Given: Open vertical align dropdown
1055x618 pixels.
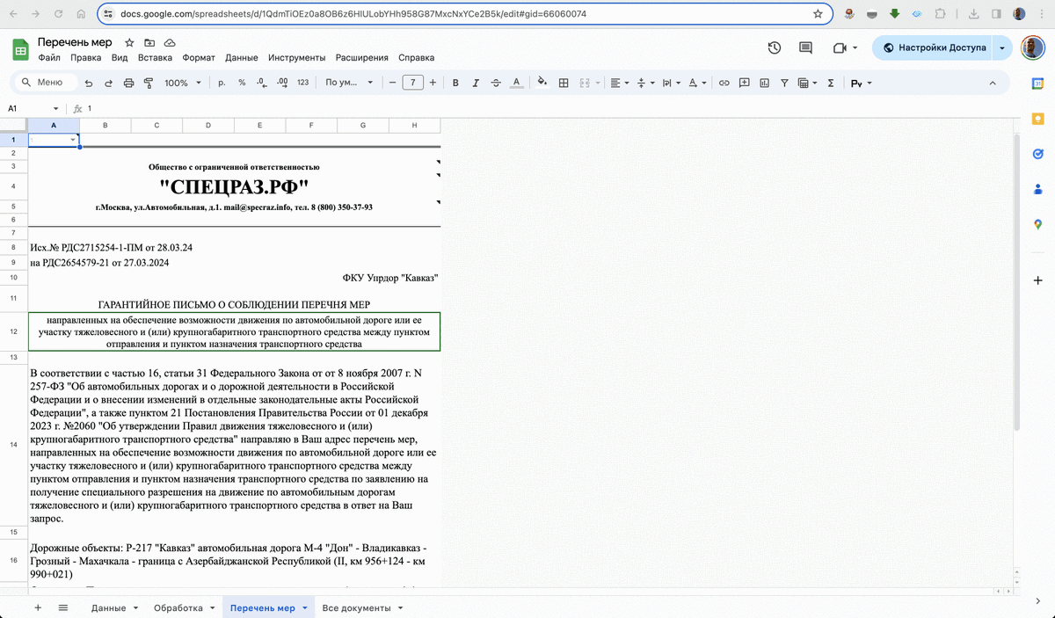Looking at the screenshot, I should [644, 83].
